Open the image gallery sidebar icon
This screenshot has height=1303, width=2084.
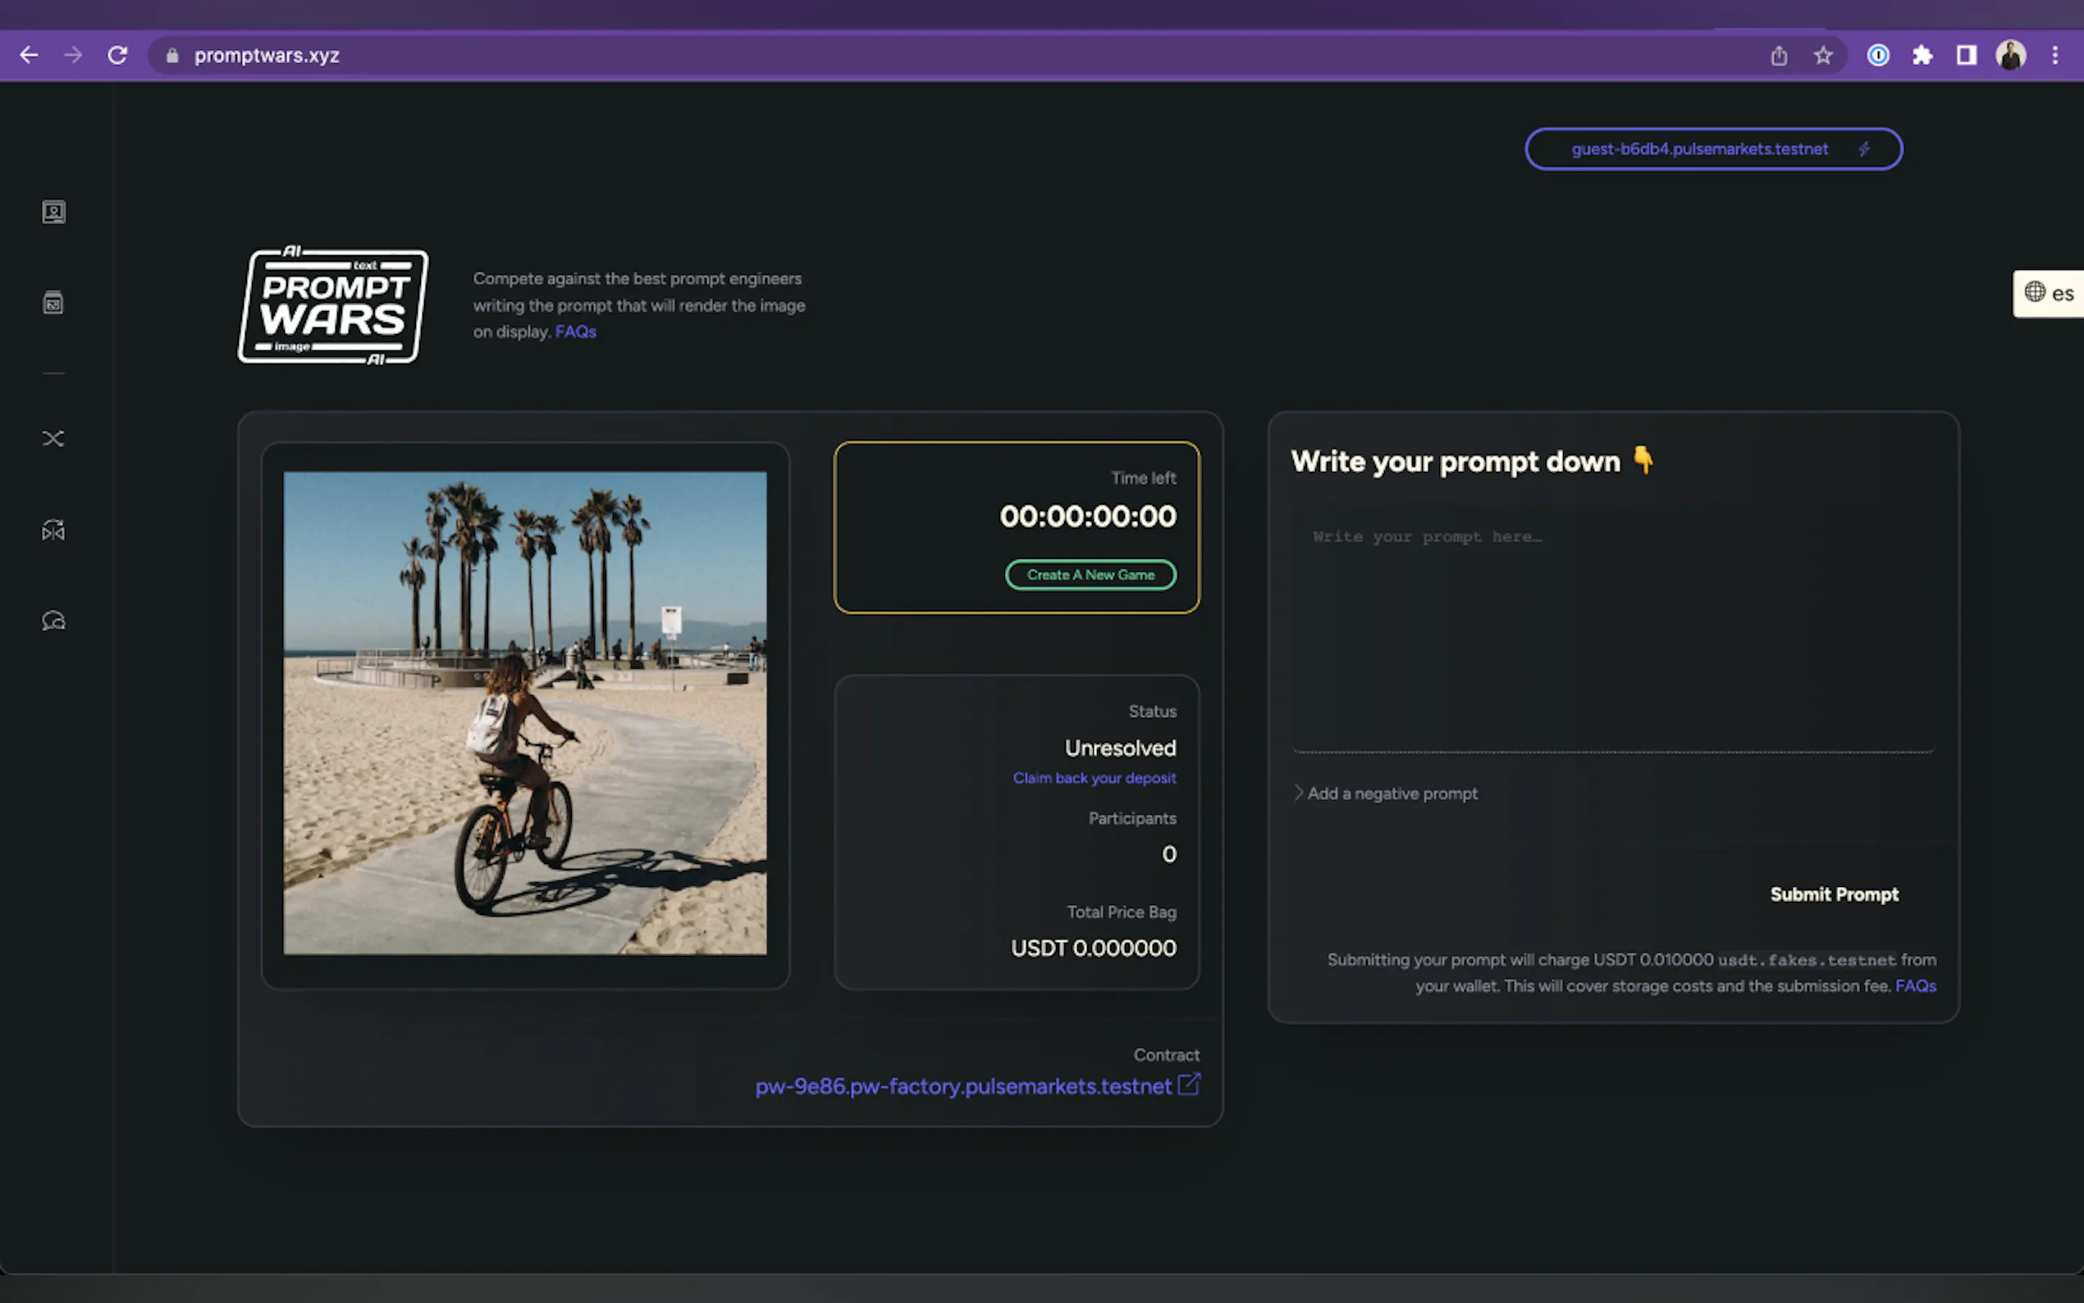(x=53, y=303)
